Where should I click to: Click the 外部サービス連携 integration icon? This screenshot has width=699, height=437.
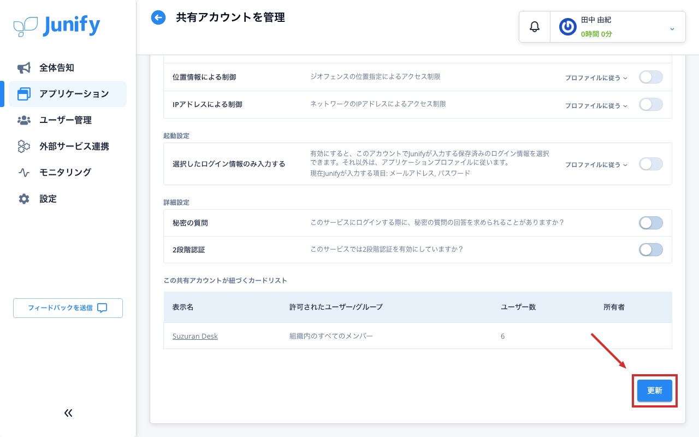point(24,146)
